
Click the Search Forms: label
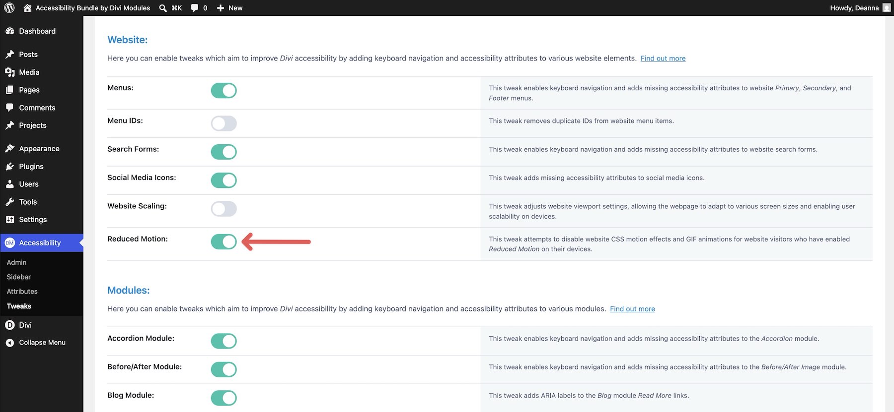click(133, 149)
